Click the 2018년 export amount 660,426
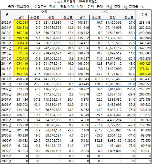Image resolution: width=152 pixels, height=164 pixels. 21,43
